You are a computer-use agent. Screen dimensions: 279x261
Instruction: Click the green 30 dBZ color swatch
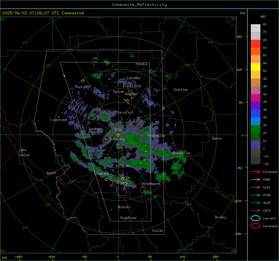(x=255, y=129)
